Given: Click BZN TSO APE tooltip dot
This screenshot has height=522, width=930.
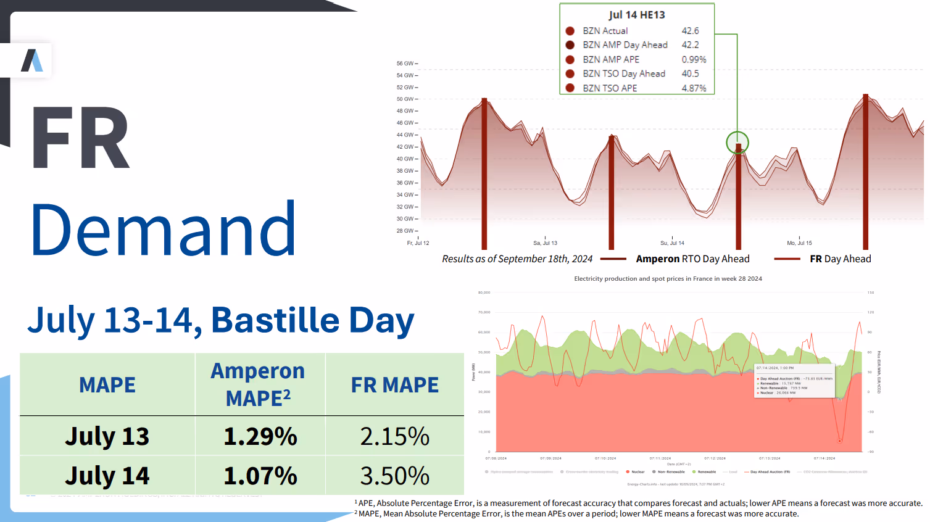Looking at the screenshot, I should click(570, 88).
